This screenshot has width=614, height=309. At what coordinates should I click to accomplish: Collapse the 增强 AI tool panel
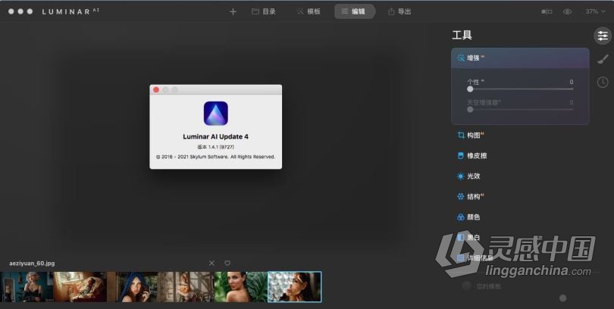(x=520, y=58)
